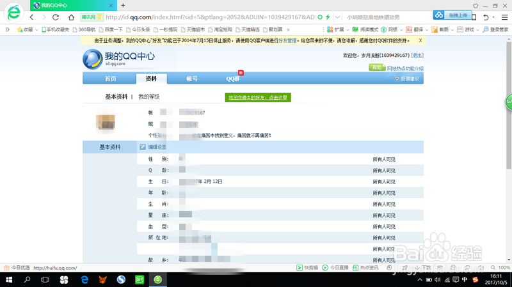
Task: Open a new browser tab with plus
Action: coord(123,5)
